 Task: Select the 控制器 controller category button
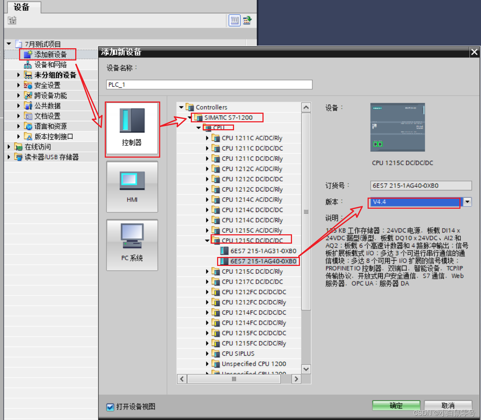(x=132, y=130)
